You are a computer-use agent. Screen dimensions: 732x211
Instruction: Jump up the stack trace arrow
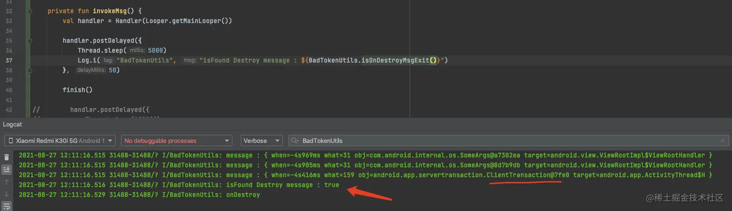click(x=6, y=182)
